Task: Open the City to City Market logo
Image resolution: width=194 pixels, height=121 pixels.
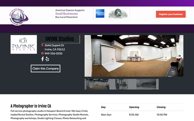Action: pyautogui.click(x=19, y=17)
